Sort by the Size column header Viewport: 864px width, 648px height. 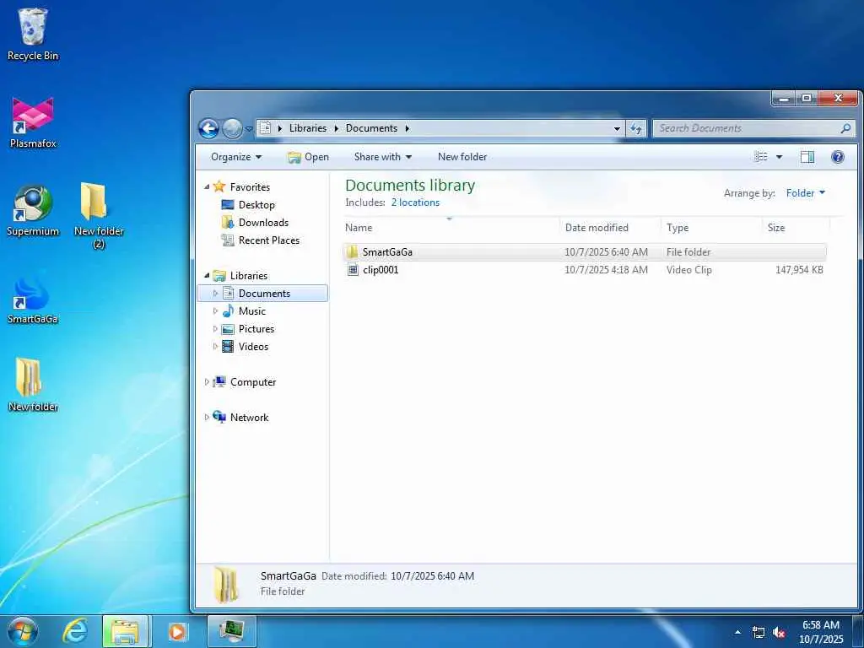click(796, 228)
